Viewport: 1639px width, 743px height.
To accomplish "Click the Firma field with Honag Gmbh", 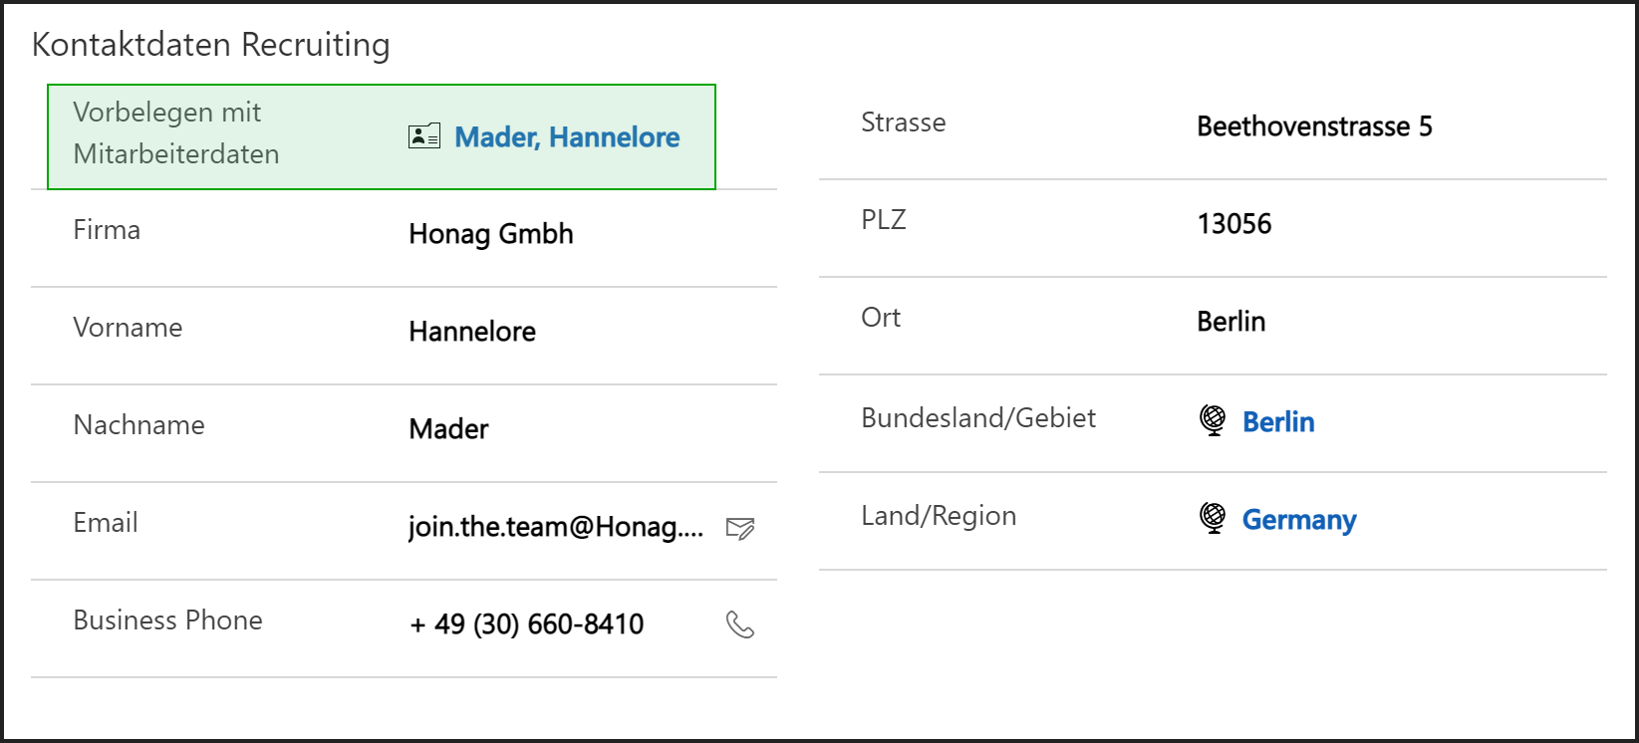I will [491, 234].
